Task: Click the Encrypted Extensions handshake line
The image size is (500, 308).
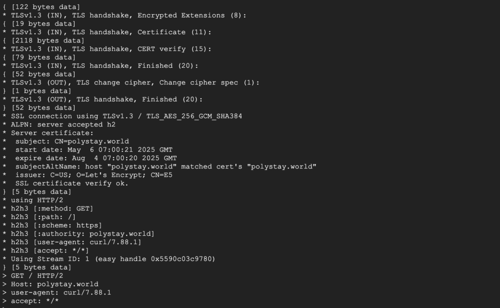Action: click(x=125, y=16)
